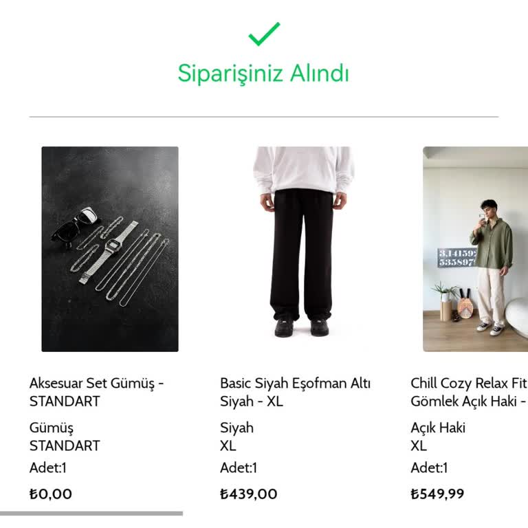
Task: Click the horizontal scrollbar below the products
Action: coord(91,513)
